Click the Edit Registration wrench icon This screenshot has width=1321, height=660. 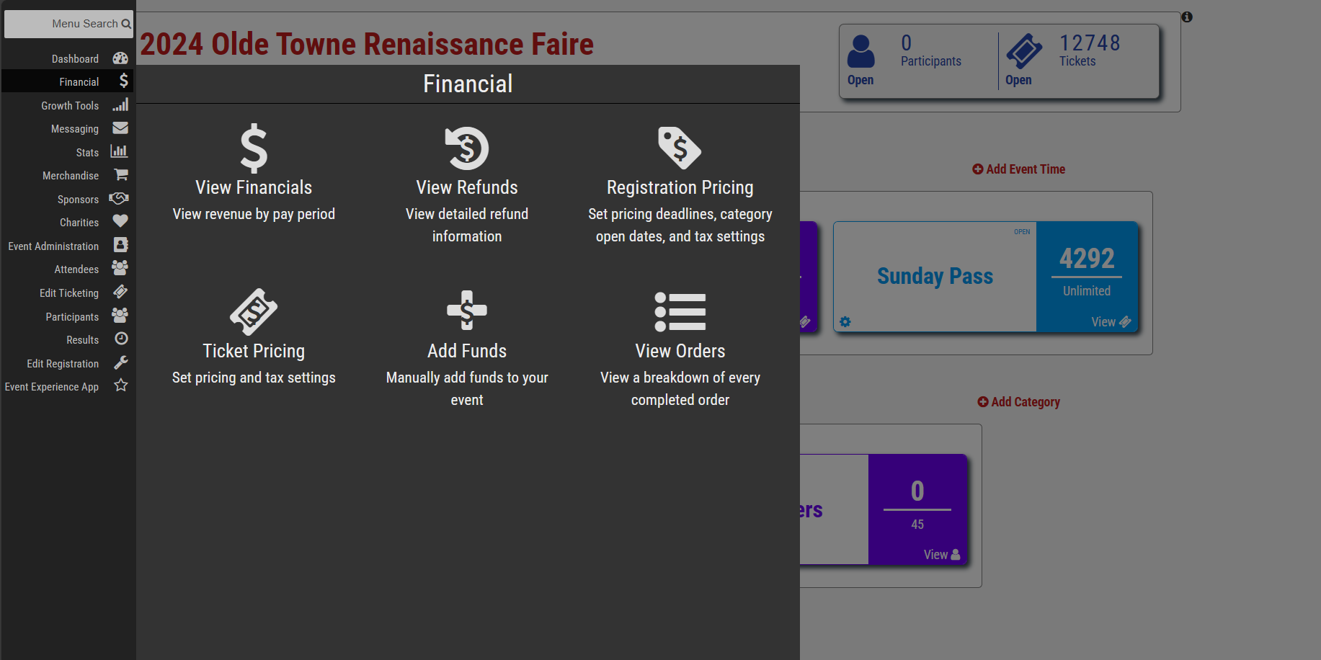pos(120,362)
